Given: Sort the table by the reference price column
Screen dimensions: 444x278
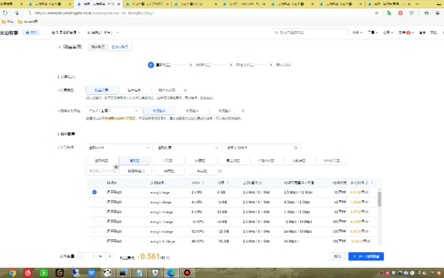Looking at the screenshot, I should [x=372, y=183].
